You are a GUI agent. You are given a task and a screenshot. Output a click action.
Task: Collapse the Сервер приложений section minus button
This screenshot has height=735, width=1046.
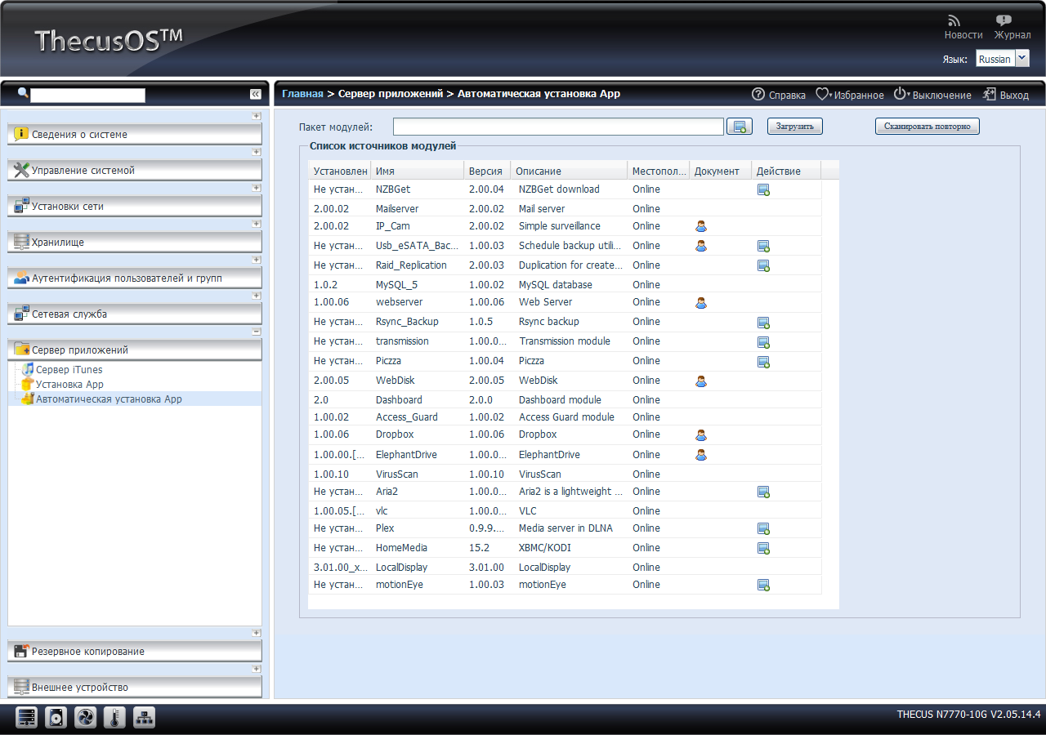pyautogui.click(x=256, y=332)
